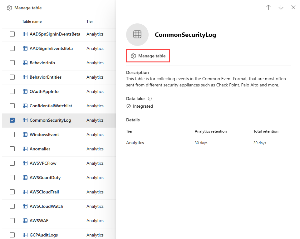Close the CommonSecurityLog details pane
Viewport: 300px width, 239px height.
293,7
